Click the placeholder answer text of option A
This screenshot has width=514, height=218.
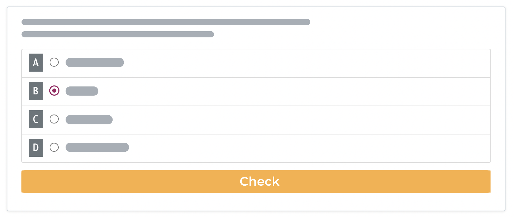[x=95, y=63]
